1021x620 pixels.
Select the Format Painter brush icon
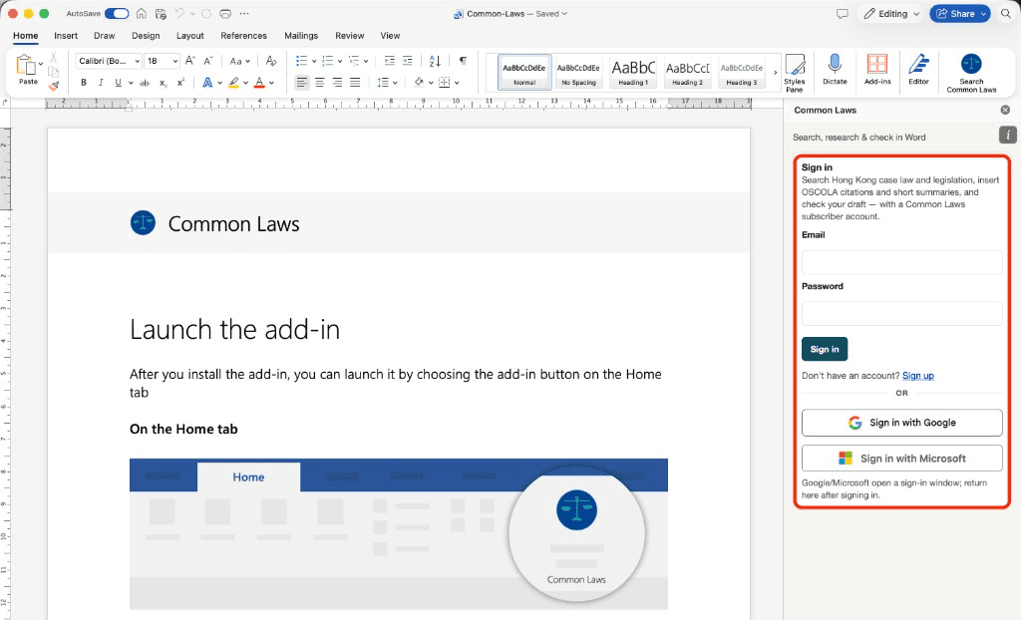pos(54,86)
